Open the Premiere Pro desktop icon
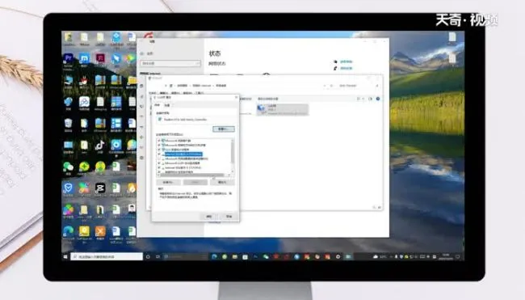The width and height of the screenshot is (525, 300). 69,58
